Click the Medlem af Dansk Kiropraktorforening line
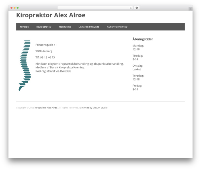Image resolution: width=201 pixels, height=170 pixels. (x=60, y=68)
